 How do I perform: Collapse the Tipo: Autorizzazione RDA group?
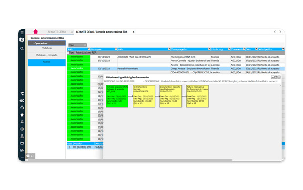pyautogui.click(x=68, y=52)
